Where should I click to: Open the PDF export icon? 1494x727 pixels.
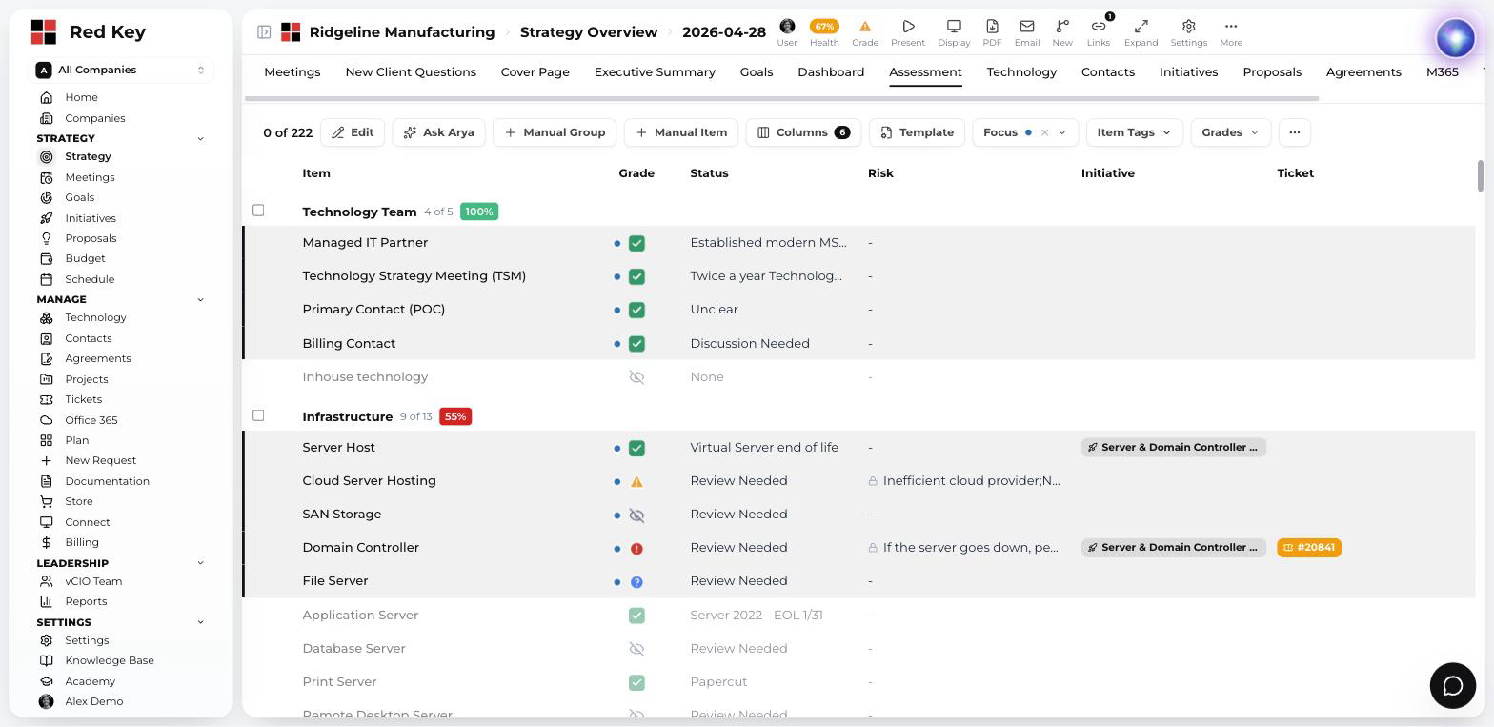[x=992, y=26]
